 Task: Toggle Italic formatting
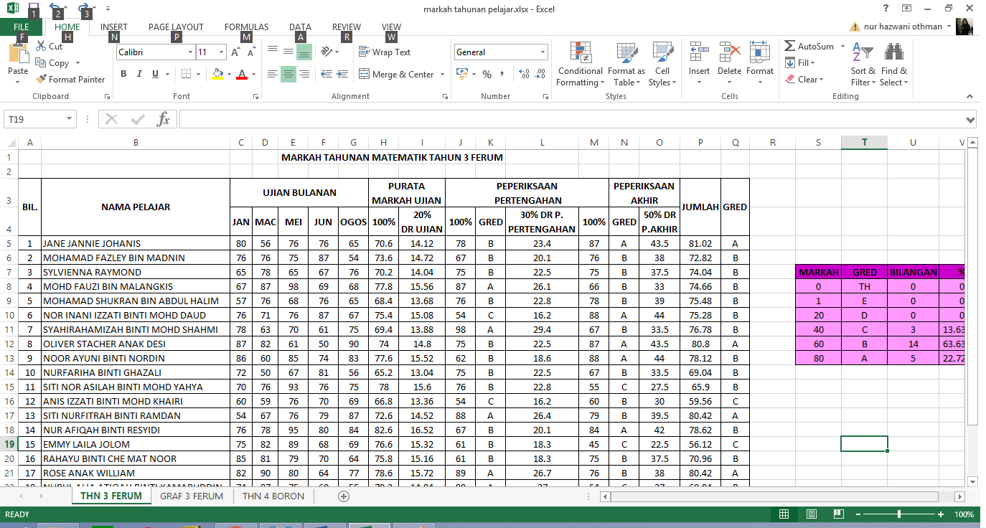click(138, 73)
